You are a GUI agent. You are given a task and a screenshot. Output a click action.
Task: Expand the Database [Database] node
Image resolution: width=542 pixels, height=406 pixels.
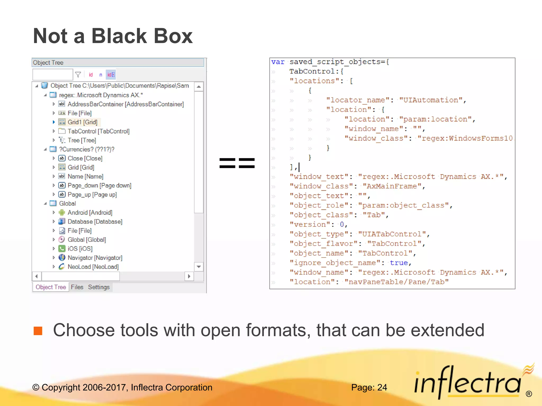click(x=54, y=222)
